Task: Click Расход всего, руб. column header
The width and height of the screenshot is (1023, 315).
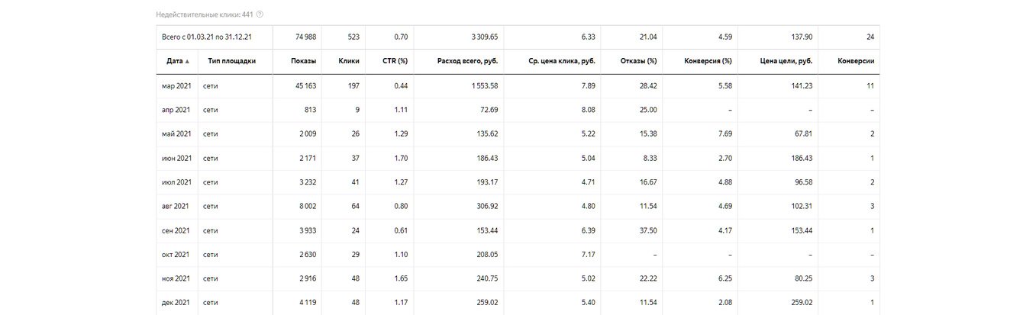Action: (467, 61)
